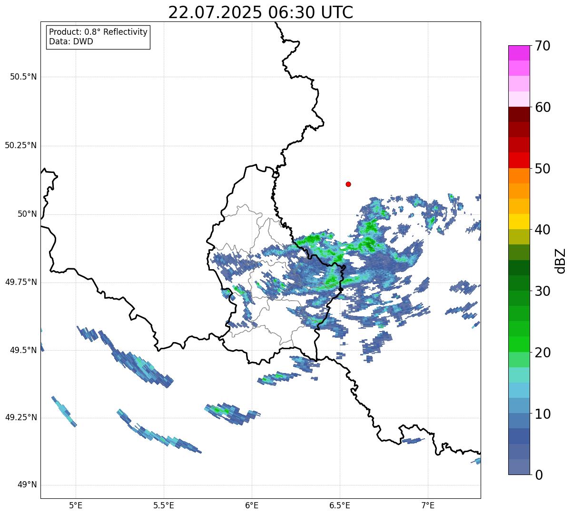This screenshot has width=572, height=515.
Task: Click the 50.5°N latitude label
Action: click(23, 77)
